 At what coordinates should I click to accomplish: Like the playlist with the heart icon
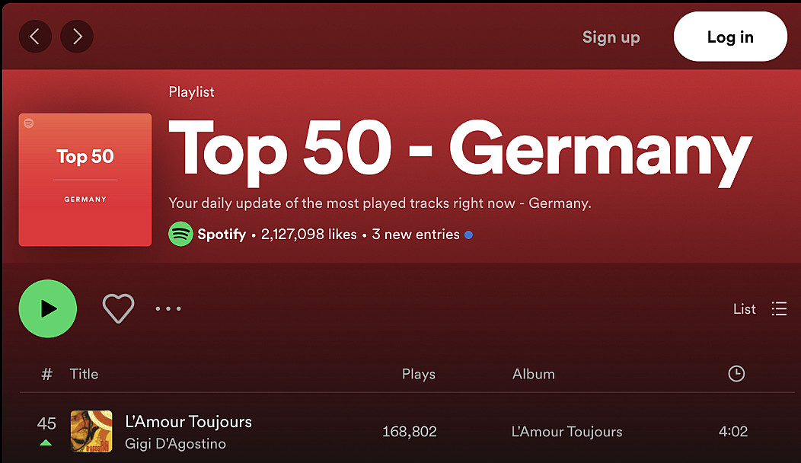119,308
